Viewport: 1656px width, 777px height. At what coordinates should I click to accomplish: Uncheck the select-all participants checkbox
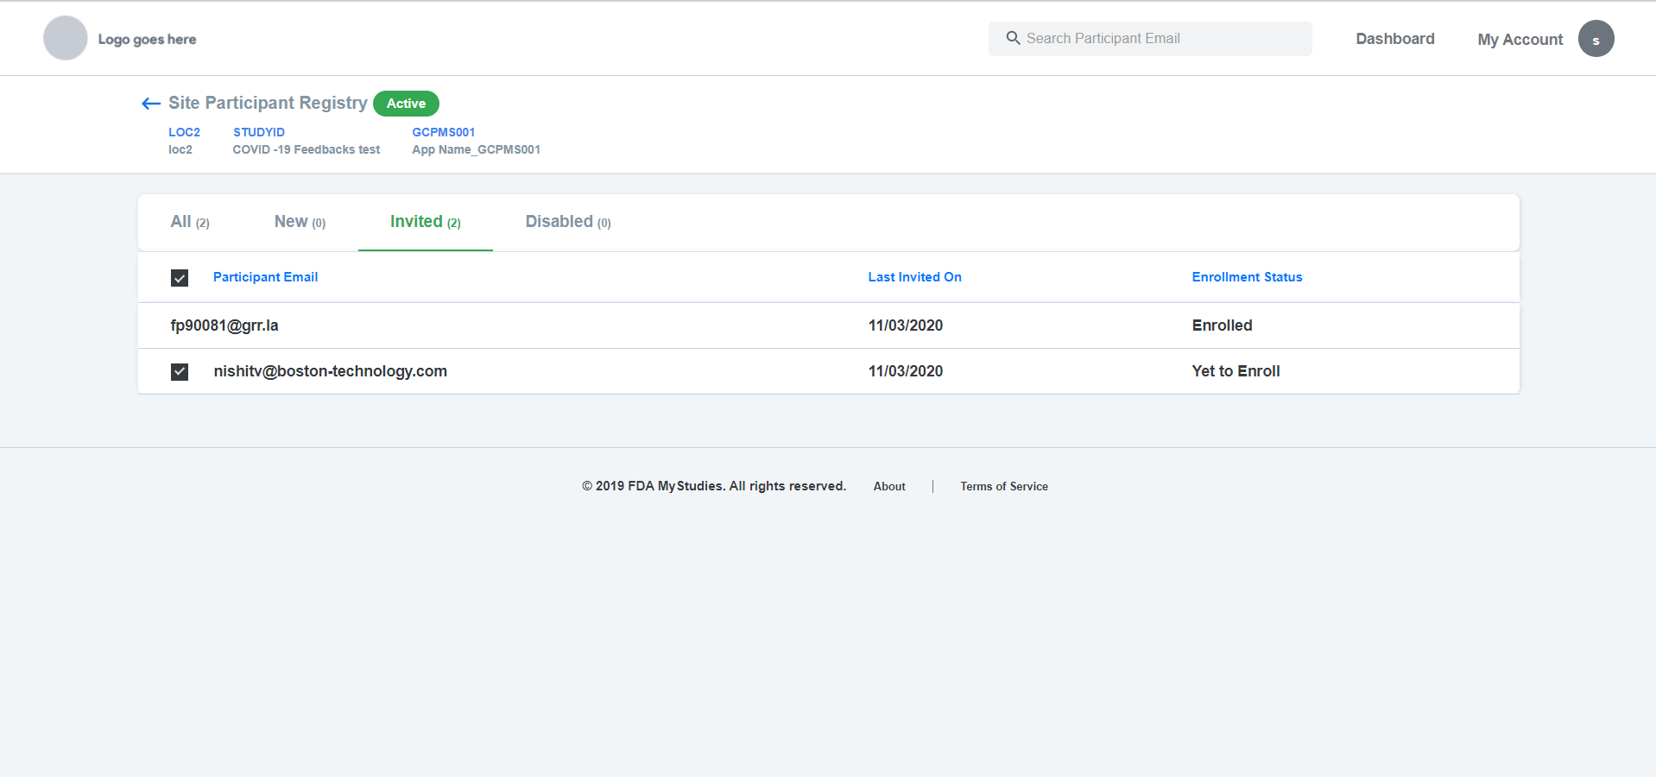[179, 277]
